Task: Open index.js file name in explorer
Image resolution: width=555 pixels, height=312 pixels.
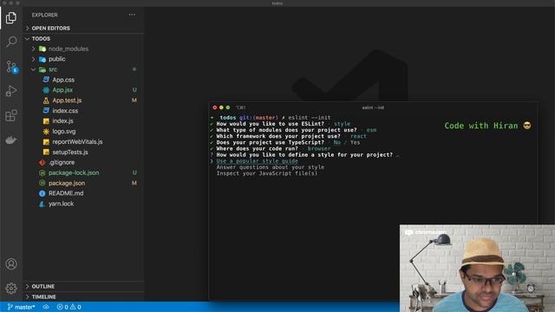Action: 62,121
